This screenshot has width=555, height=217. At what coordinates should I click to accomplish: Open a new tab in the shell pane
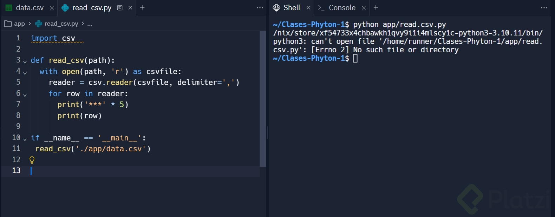click(x=376, y=7)
